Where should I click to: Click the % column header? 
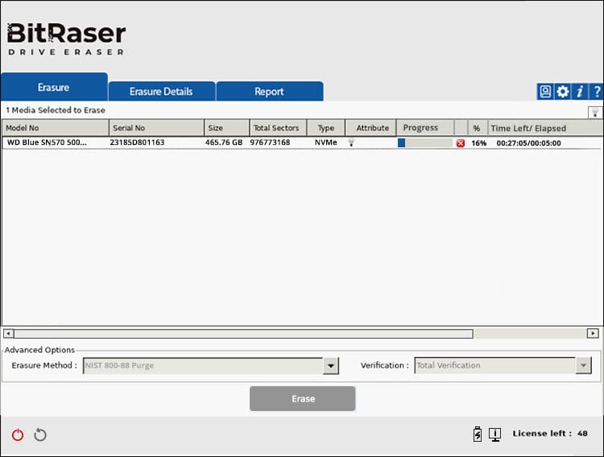point(478,128)
